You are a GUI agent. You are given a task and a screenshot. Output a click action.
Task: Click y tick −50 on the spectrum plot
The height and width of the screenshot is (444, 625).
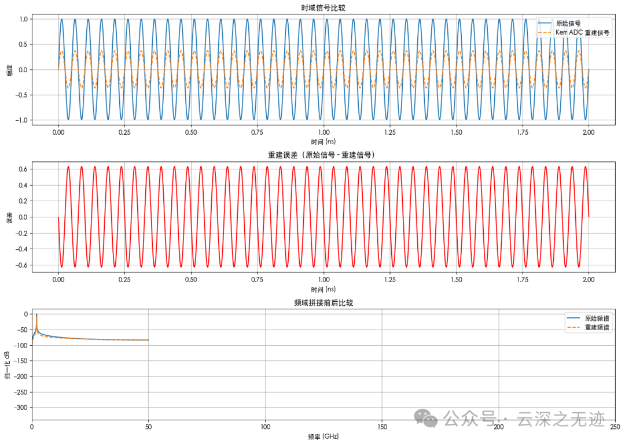pos(21,330)
